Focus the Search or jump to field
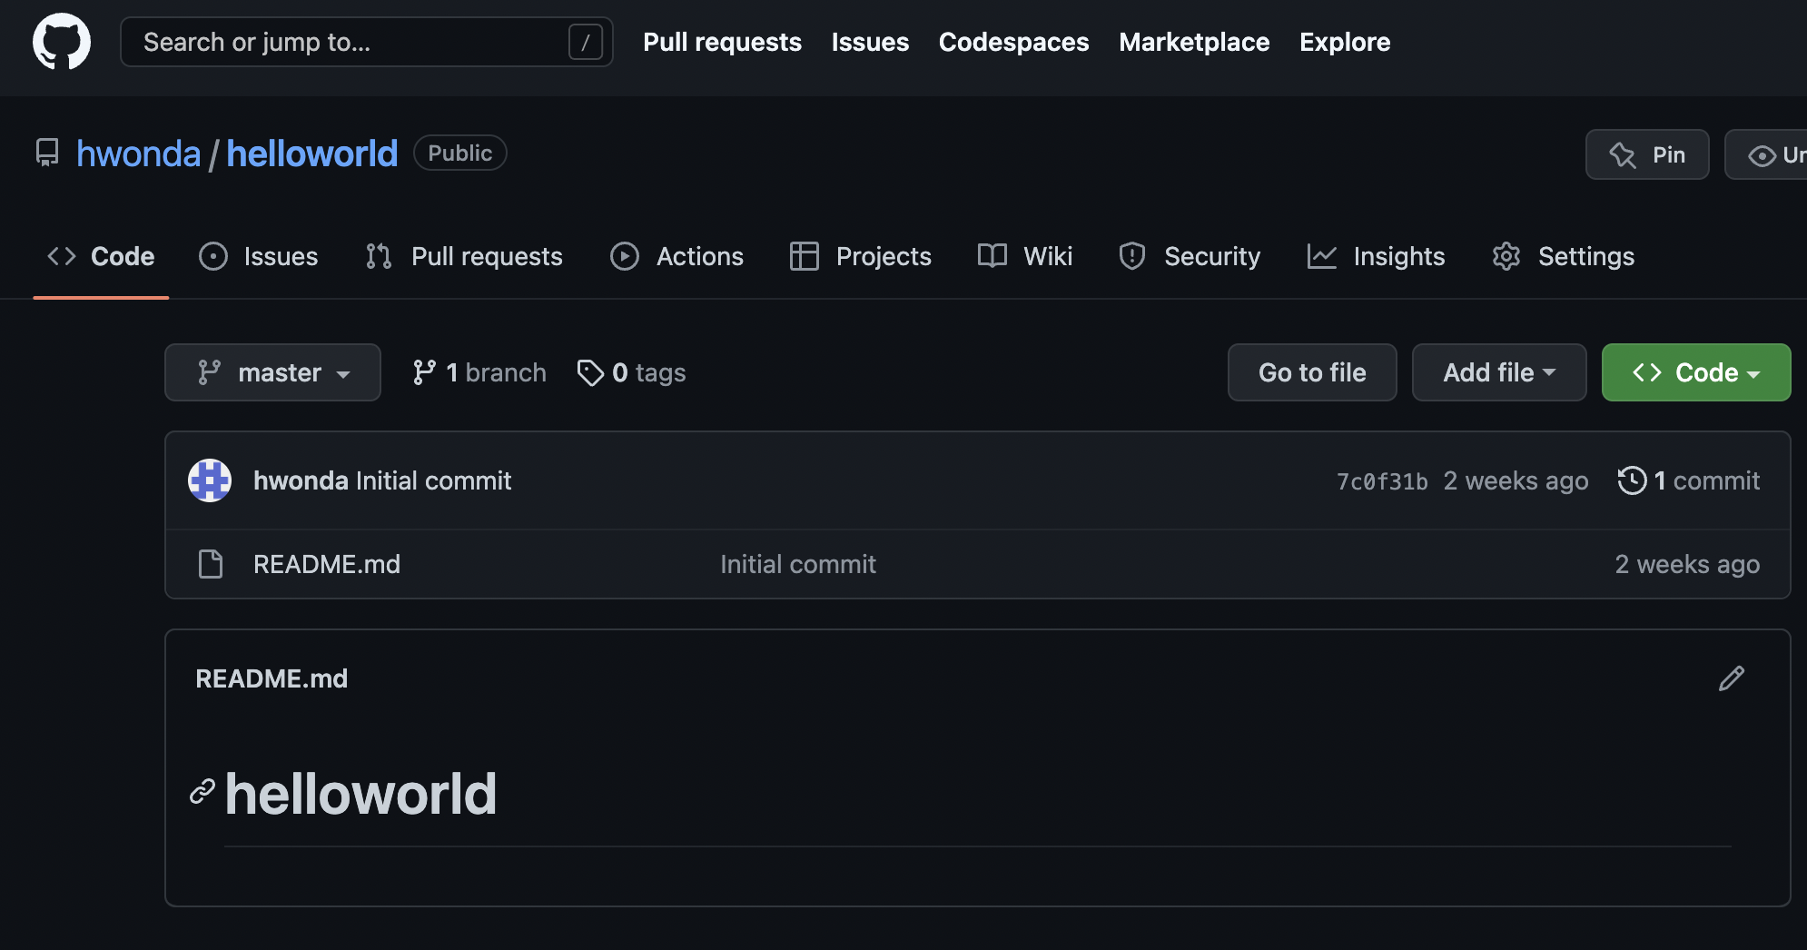This screenshot has height=950, width=1807. click(x=366, y=42)
